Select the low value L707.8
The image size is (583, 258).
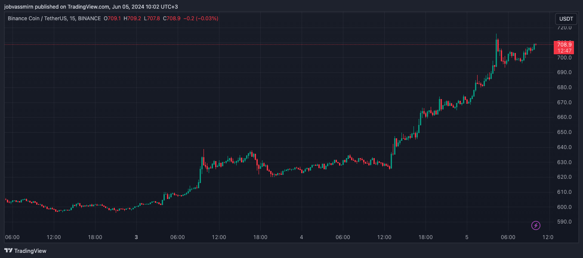tap(152, 19)
